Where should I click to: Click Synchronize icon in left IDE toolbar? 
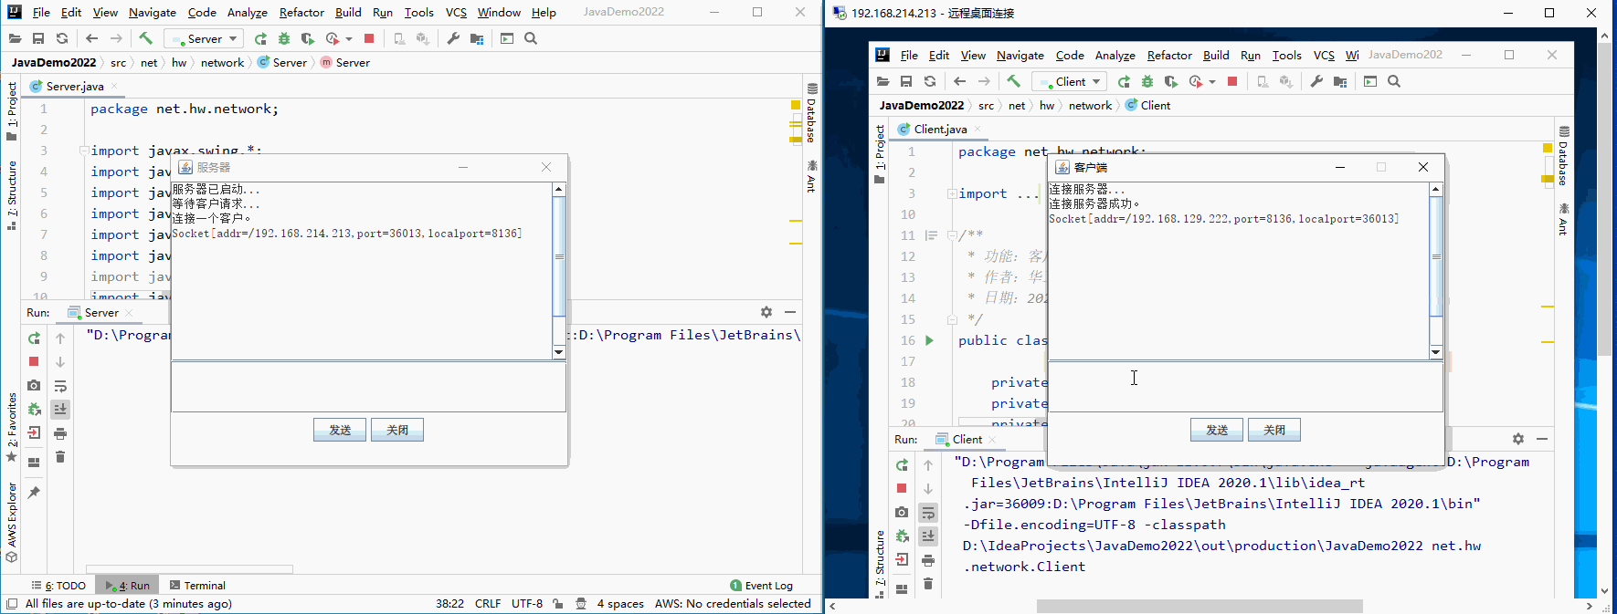(62, 38)
